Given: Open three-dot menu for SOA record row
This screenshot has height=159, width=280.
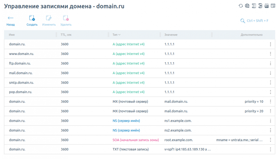Looking at the screenshot, I should (x=270, y=140).
